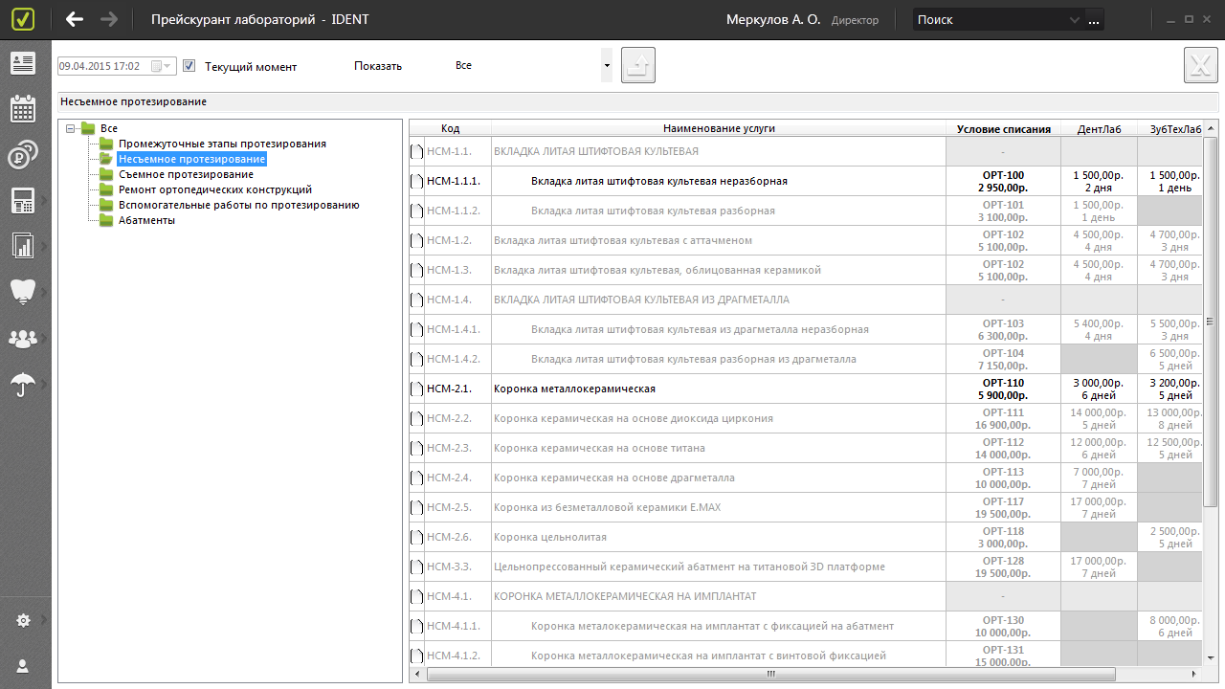The width and height of the screenshot is (1225, 689).
Task: Click the Excel export button
Action: coord(1201,66)
